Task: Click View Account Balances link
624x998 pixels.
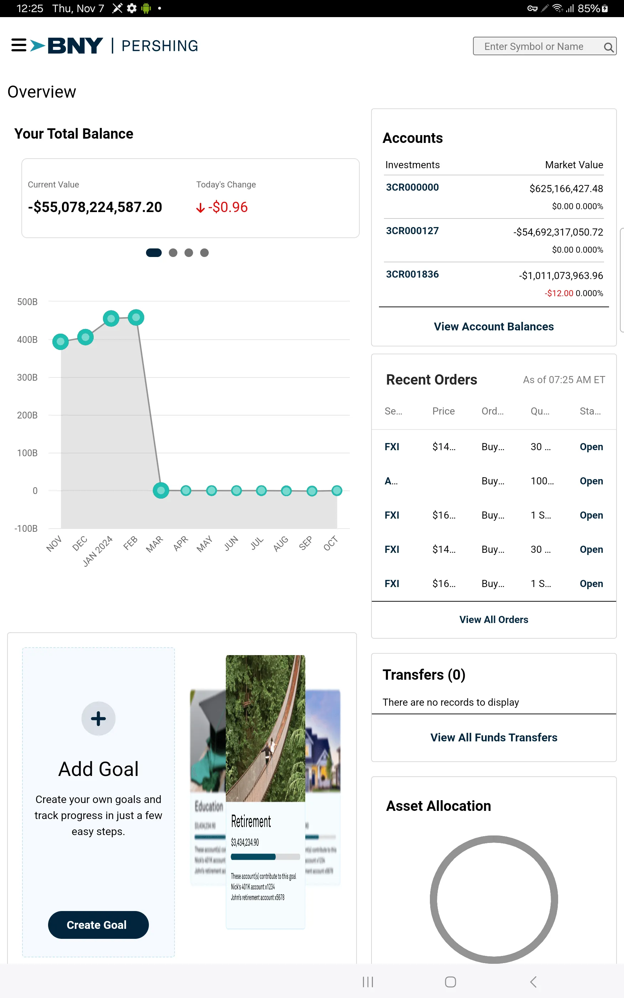Action: [x=494, y=326]
